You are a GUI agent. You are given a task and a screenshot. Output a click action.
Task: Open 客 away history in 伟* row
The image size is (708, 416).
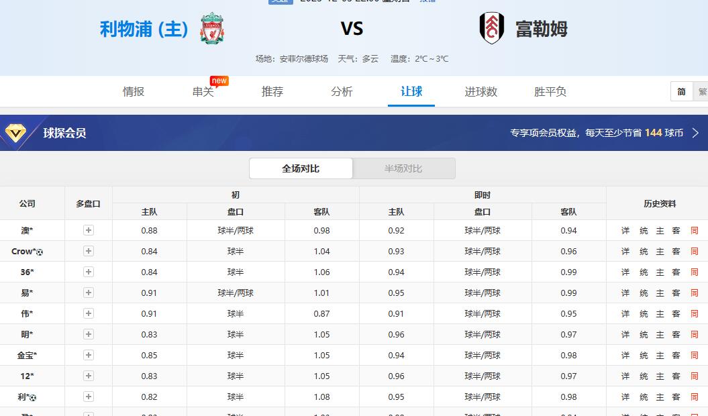[x=676, y=314]
